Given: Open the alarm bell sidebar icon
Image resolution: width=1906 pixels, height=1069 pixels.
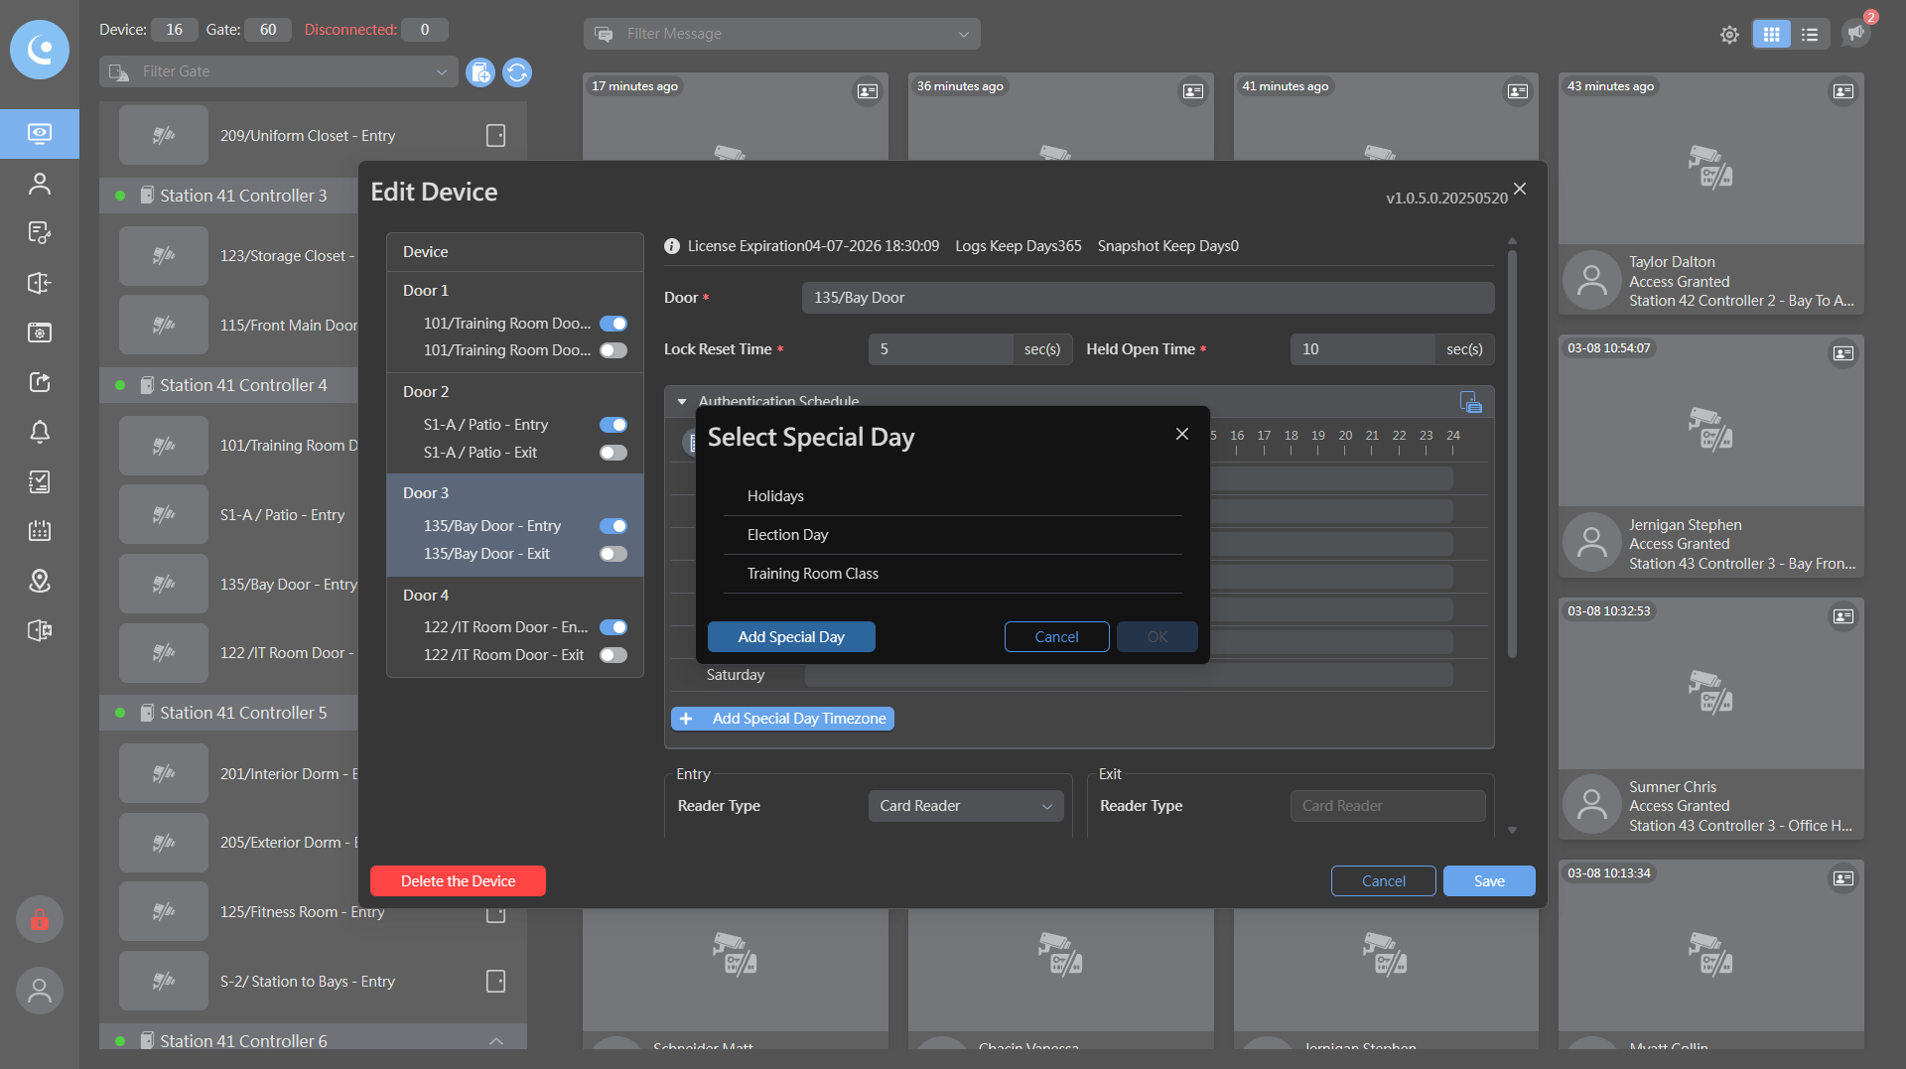Looking at the screenshot, I should (40, 432).
